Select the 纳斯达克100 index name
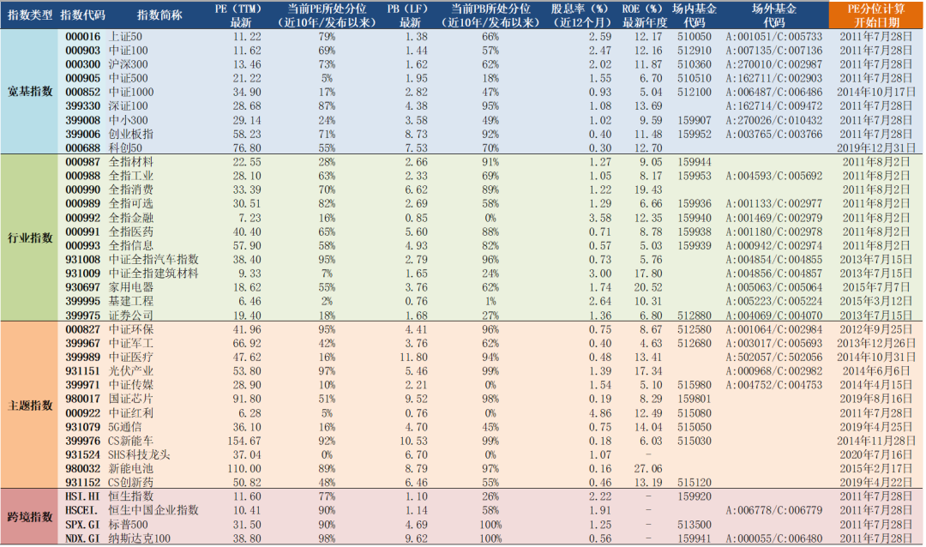Screen dimensions: 926x547 140,538
